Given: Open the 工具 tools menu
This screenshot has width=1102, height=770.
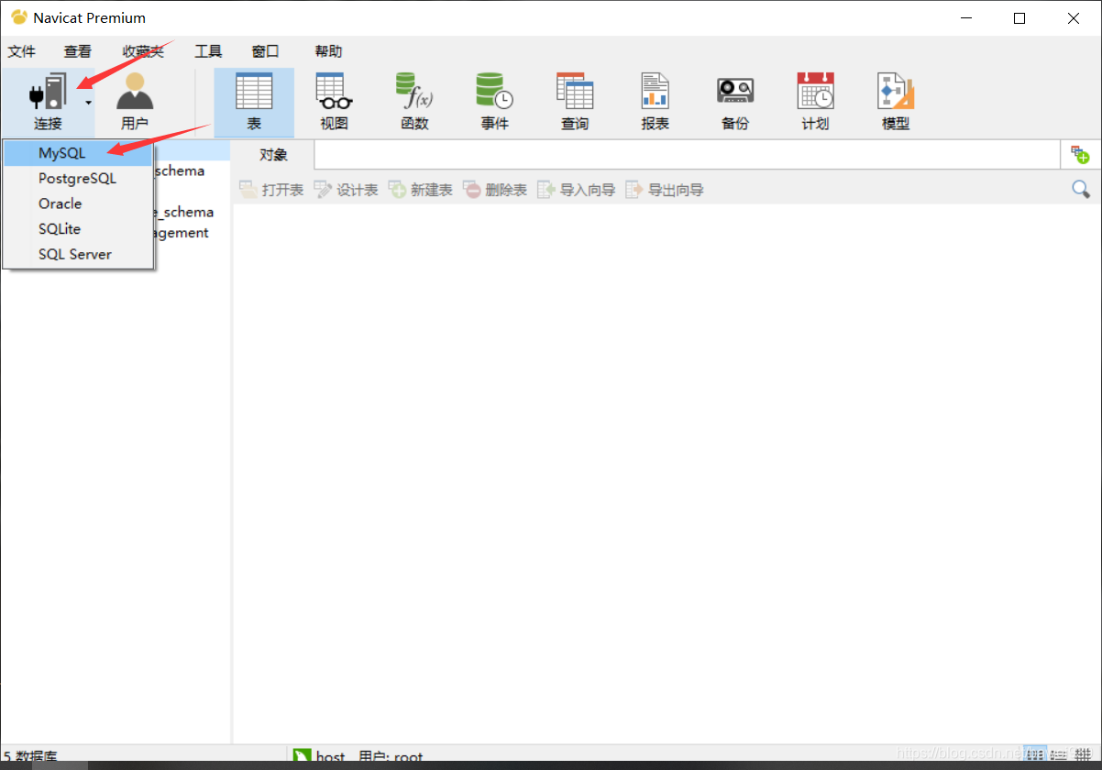Looking at the screenshot, I should point(208,51).
